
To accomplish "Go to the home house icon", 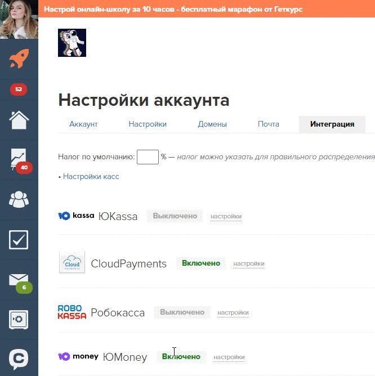I will (x=19, y=120).
